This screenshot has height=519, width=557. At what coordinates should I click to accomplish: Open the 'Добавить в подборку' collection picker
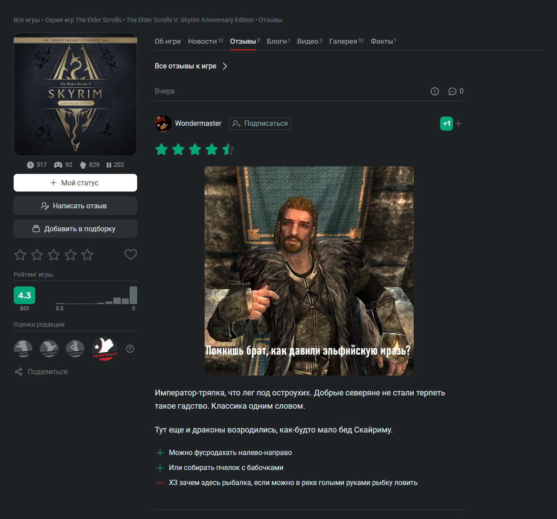click(x=75, y=229)
